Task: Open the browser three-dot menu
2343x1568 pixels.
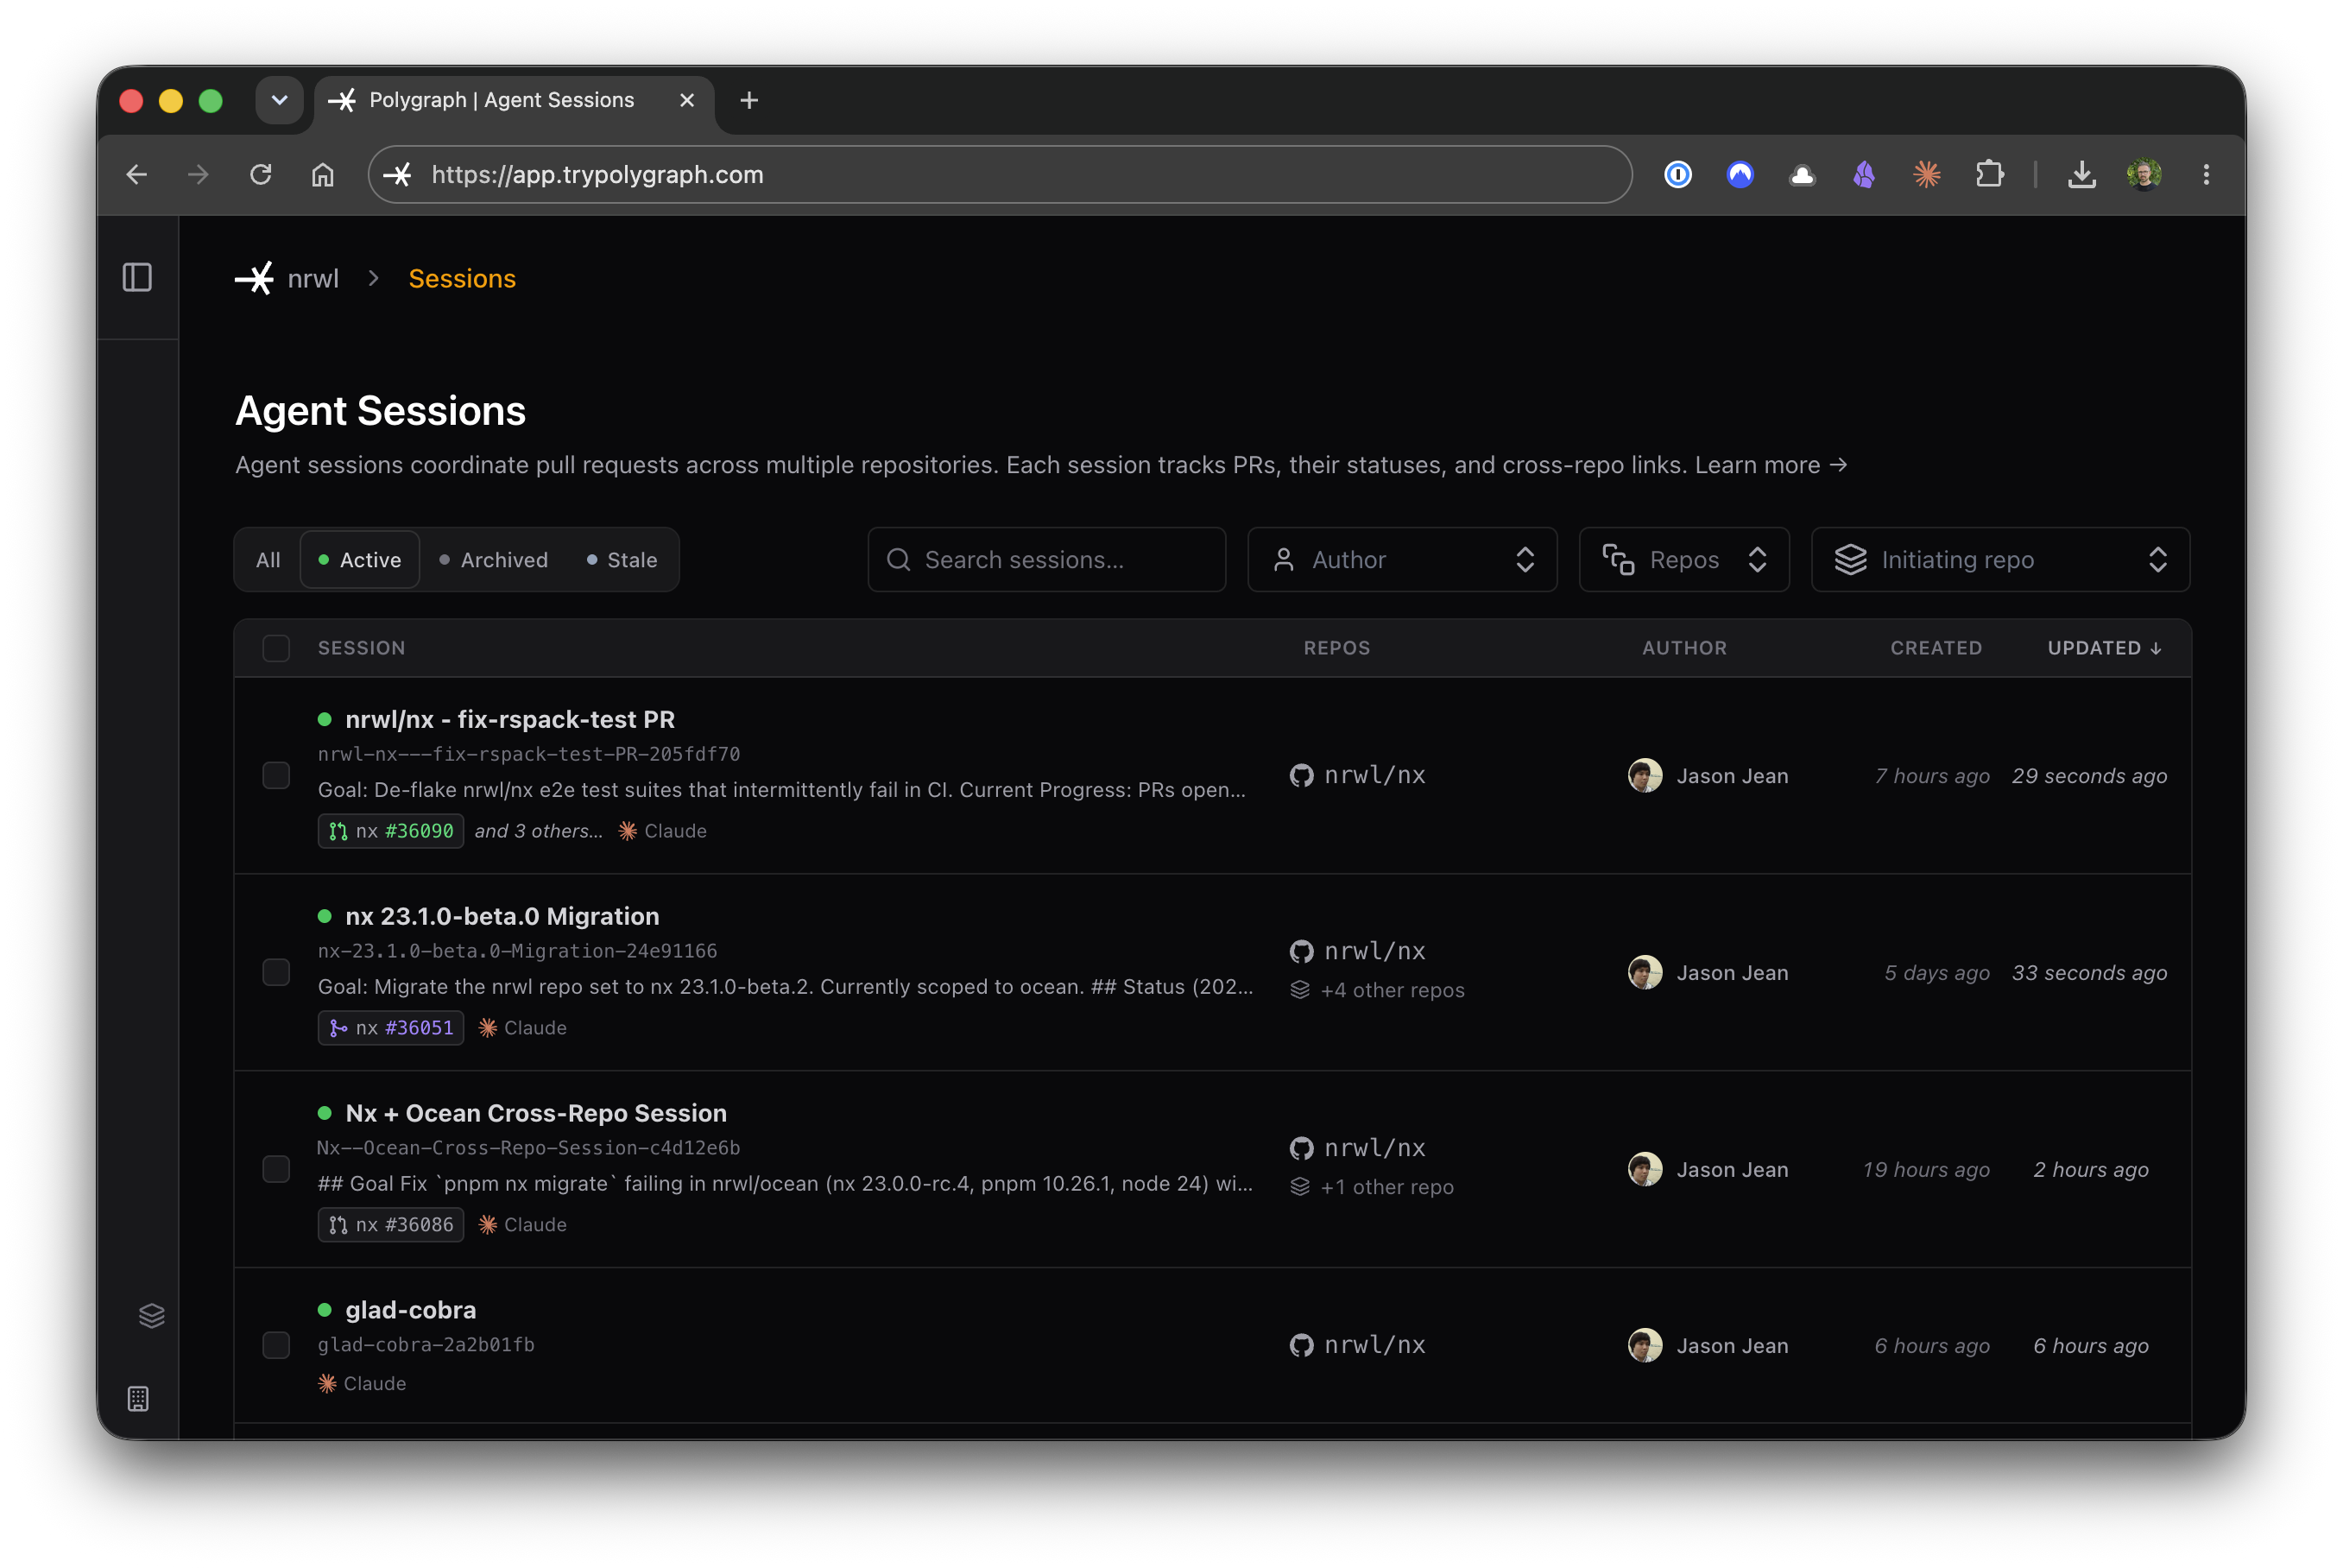Action: click(2206, 175)
